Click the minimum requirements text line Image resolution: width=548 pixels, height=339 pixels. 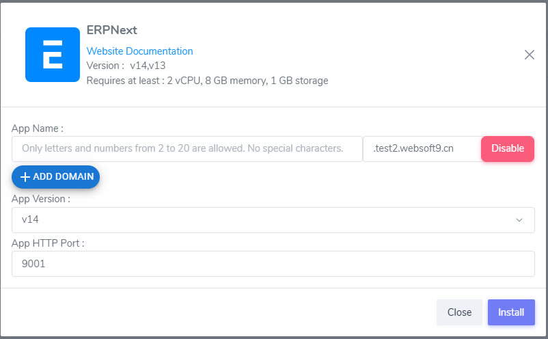207,81
